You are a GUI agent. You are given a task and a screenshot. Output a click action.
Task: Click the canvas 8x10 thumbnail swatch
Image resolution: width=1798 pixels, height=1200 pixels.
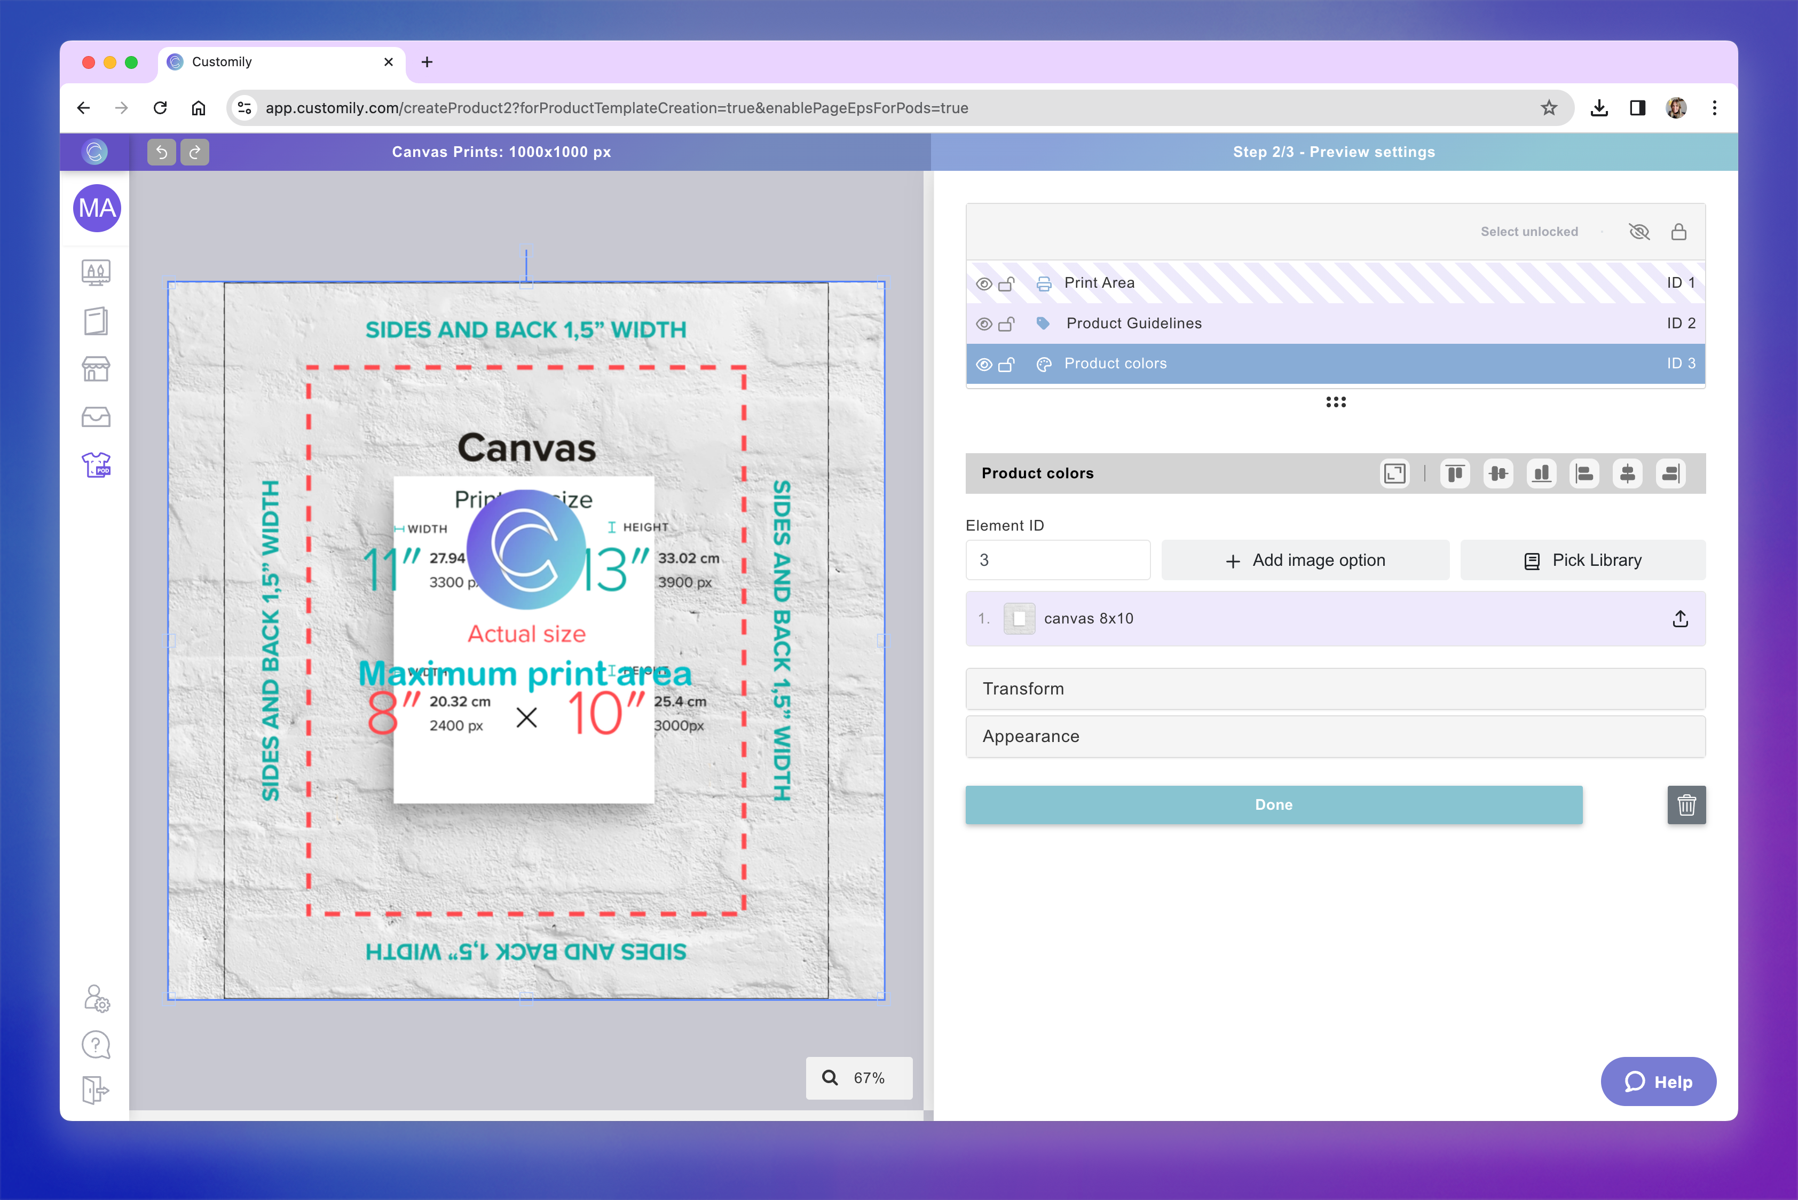1019,618
